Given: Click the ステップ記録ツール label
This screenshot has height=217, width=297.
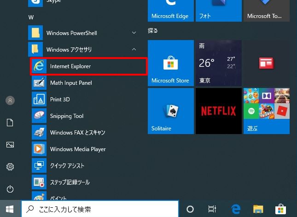Looking at the screenshot, I should (70, 182).
